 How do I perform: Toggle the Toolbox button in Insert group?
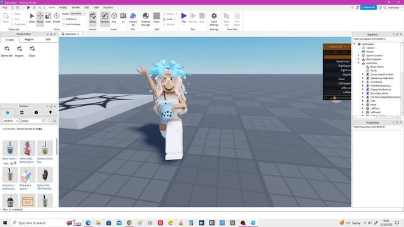[105, 18]
